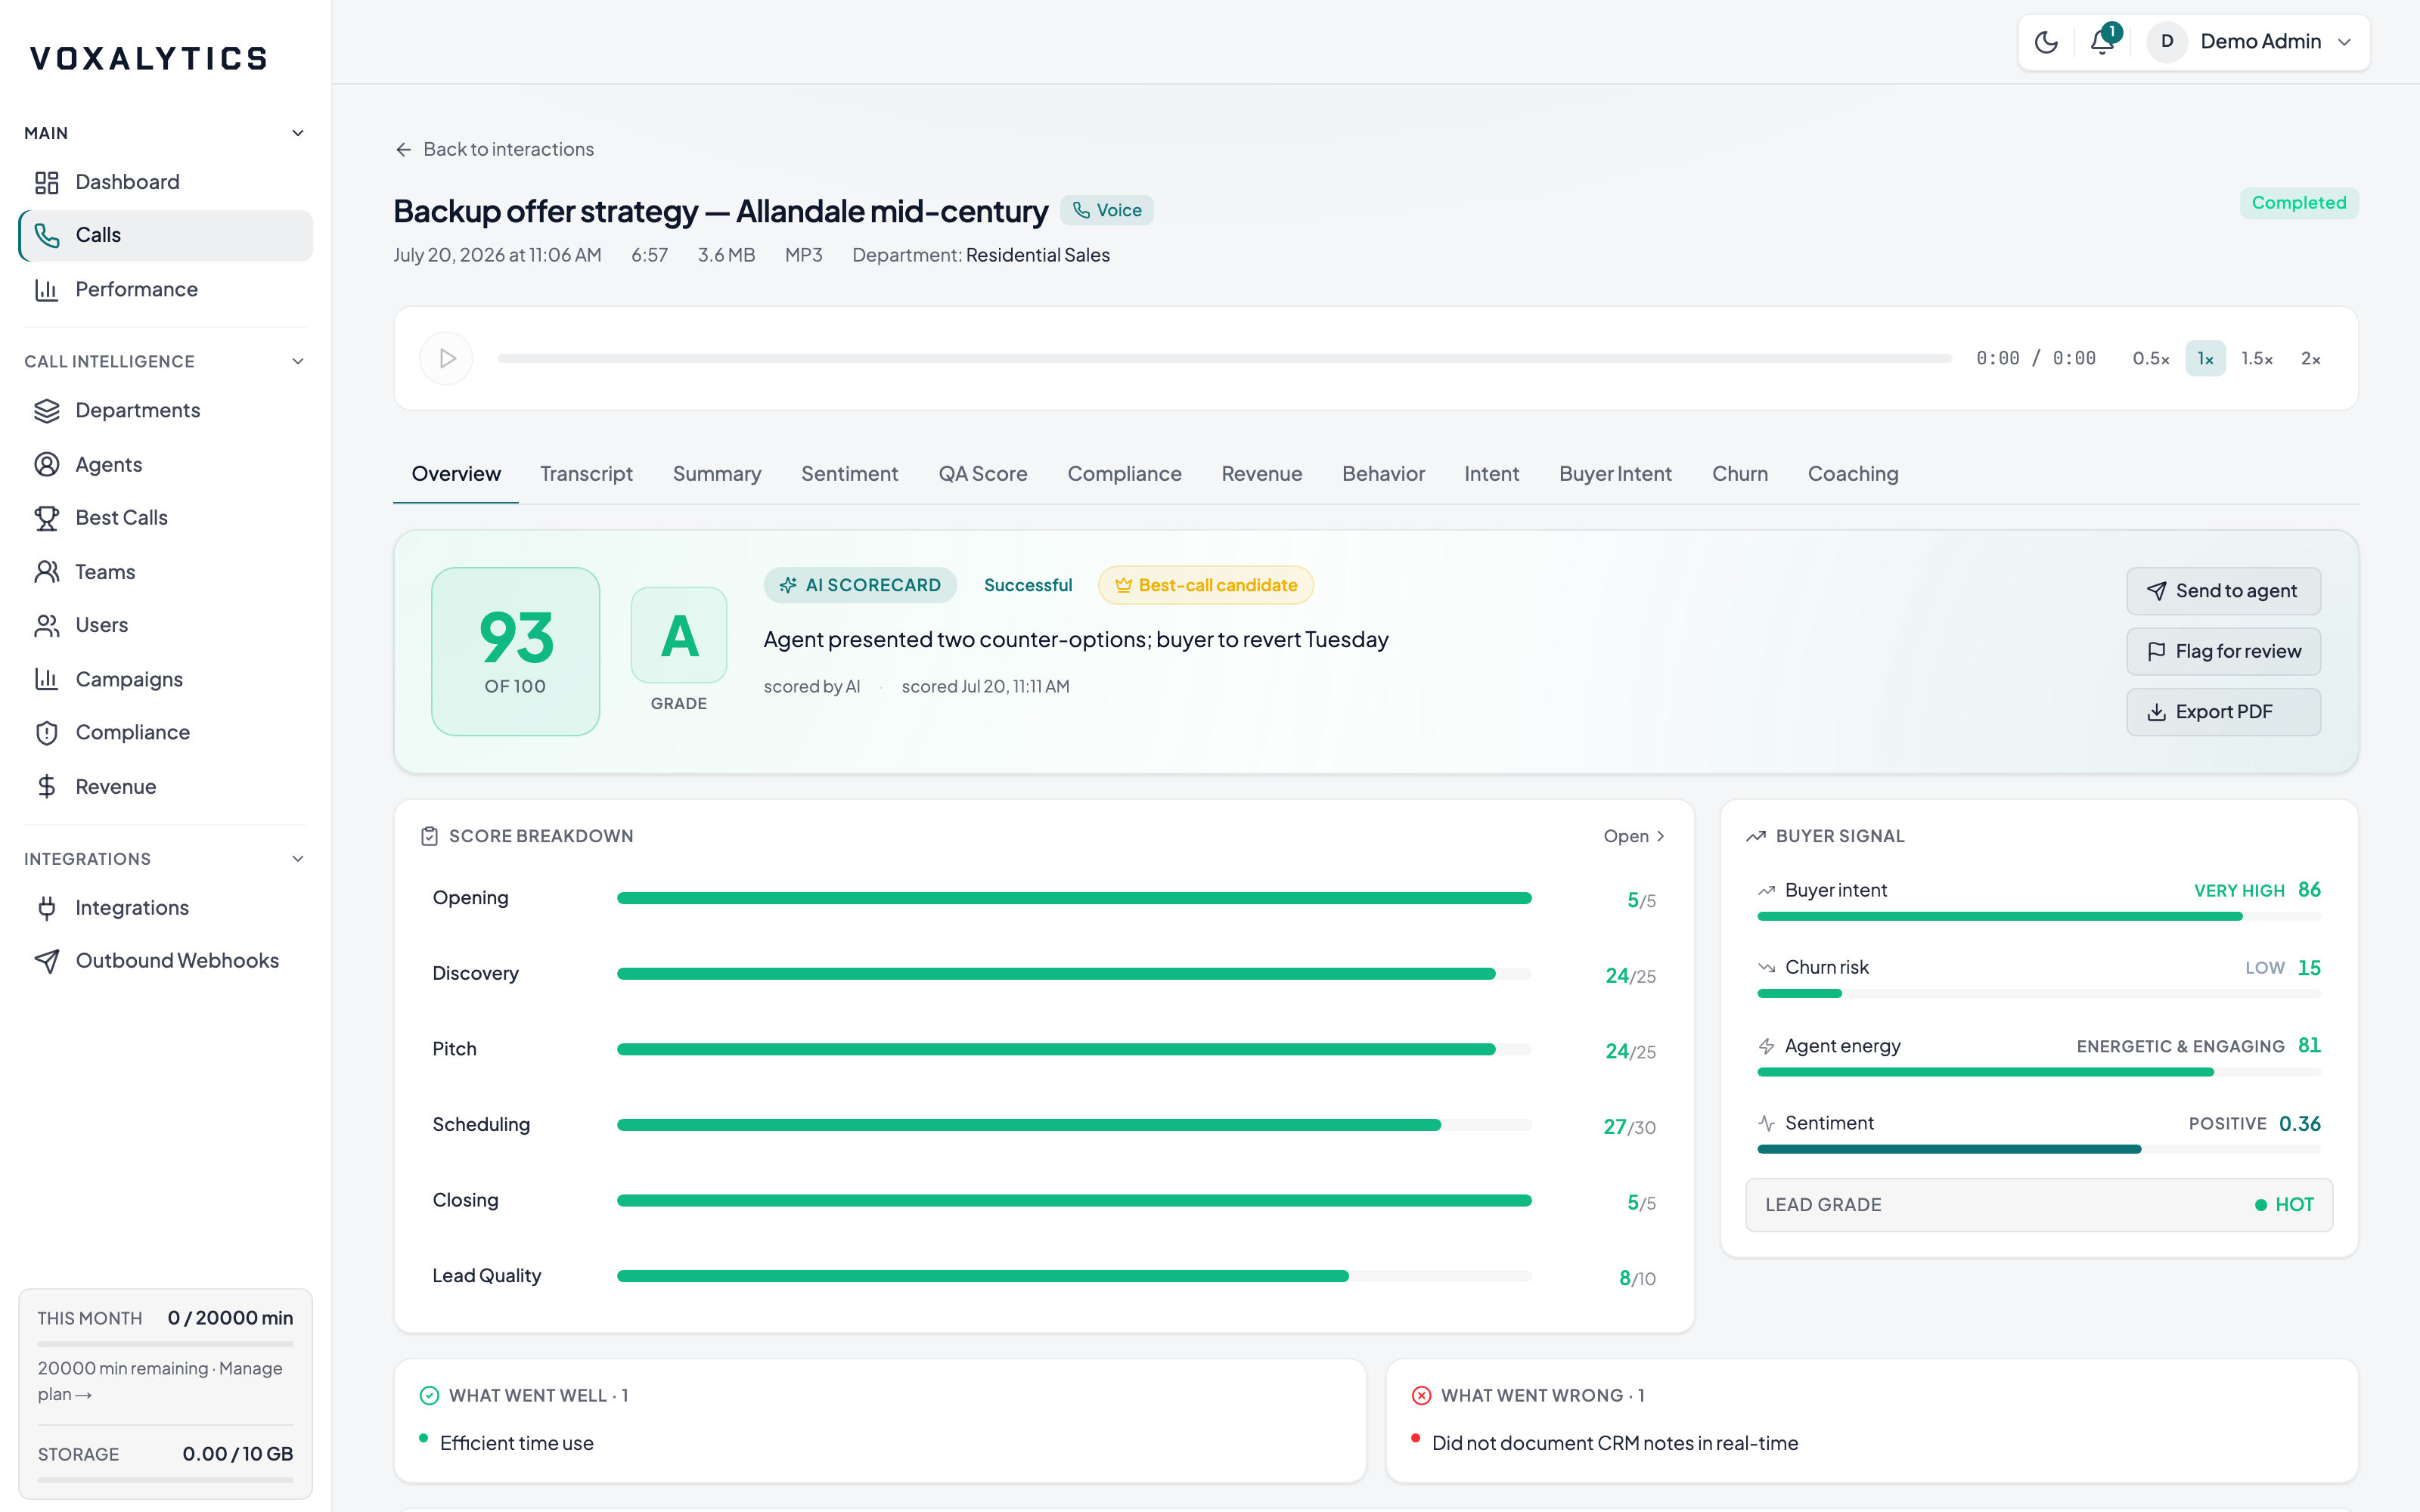Set playback speed to 0.5x
Viewport: 2420px width, 1512px height.
pos(2151,359)
